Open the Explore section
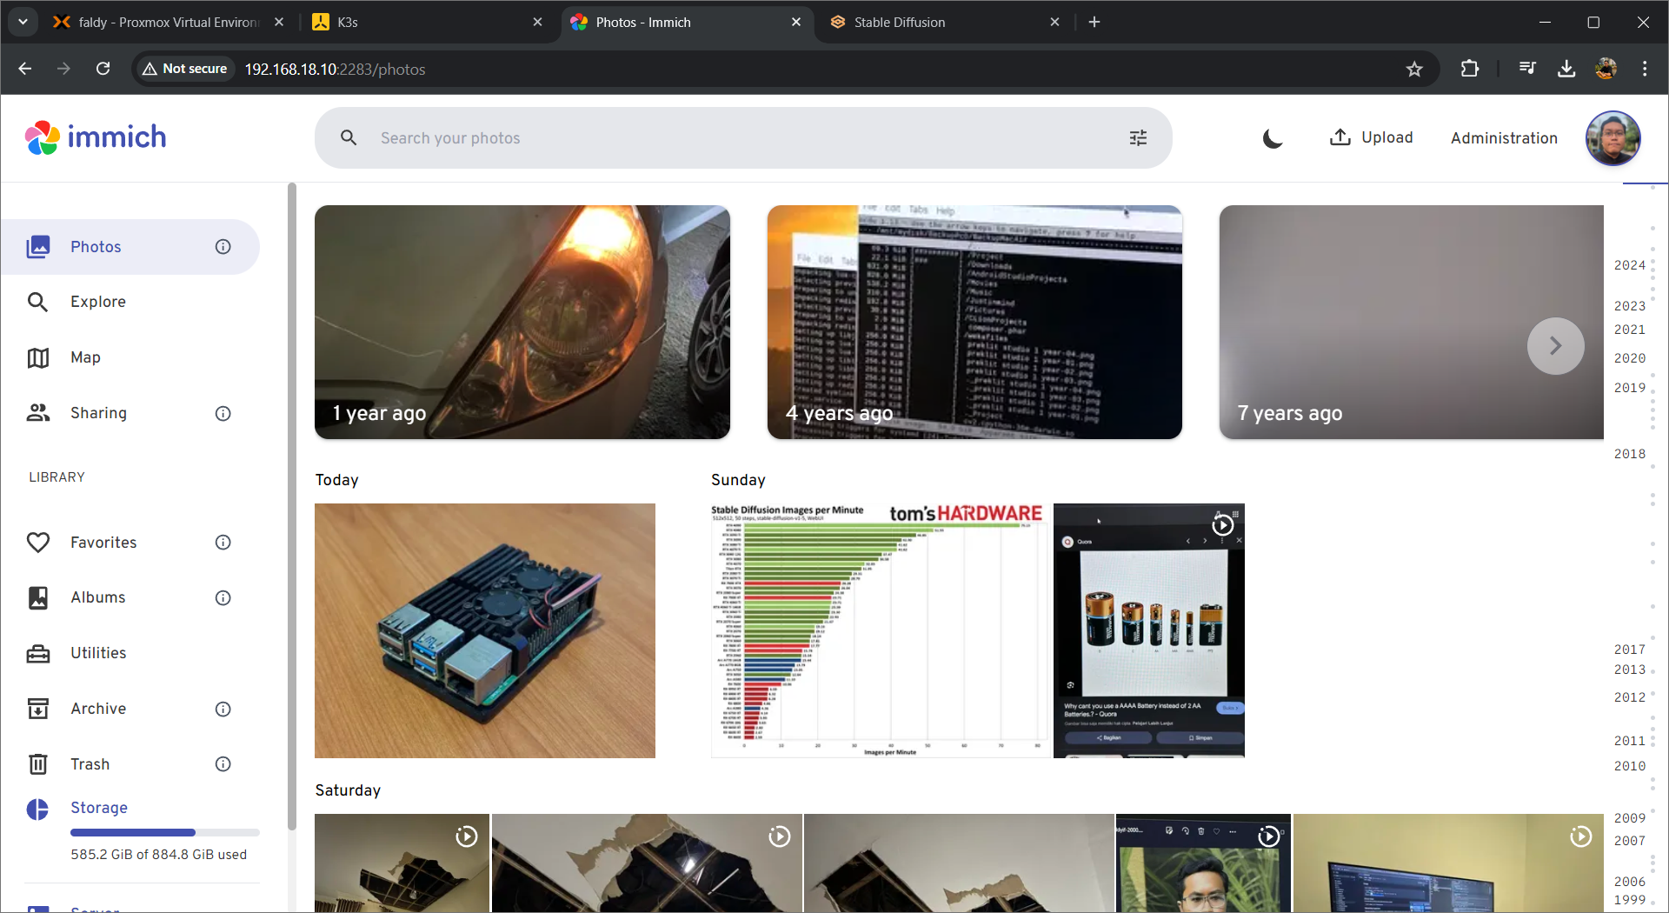 click(98, 302)
